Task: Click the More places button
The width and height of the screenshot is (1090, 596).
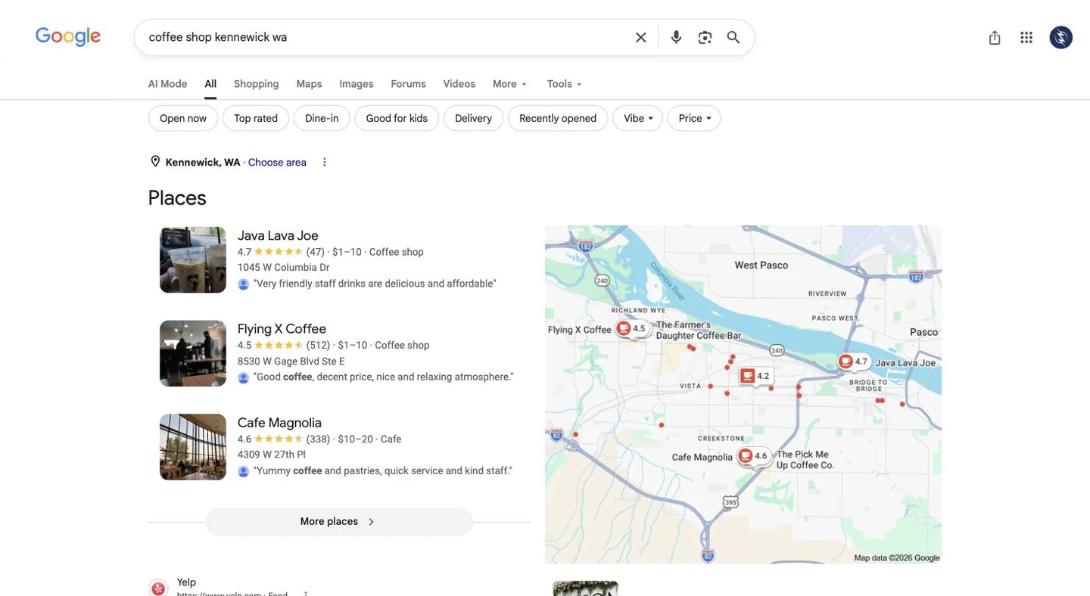Action: (x=339, y=522)
